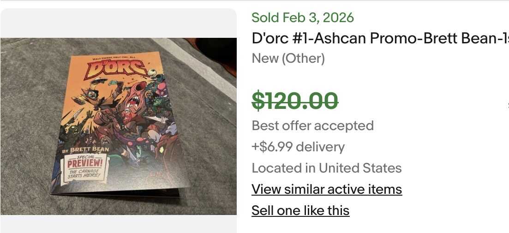Click the Sold Feb 3, 2026 label
Screen dimensions: 509x233
click(x=303, y=18)
